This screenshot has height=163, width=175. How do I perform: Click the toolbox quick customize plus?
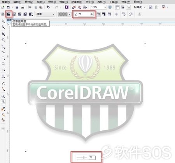point(3,128)
